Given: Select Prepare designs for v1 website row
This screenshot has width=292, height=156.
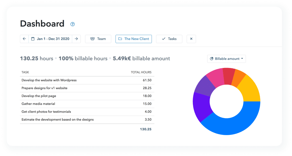Looking at the screenshot, I should 44,88.
